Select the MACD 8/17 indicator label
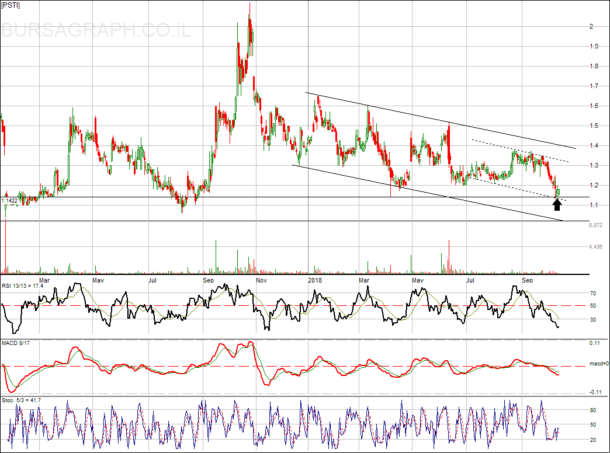The height and width of the screenshot is (453, 610). (15, 343)
